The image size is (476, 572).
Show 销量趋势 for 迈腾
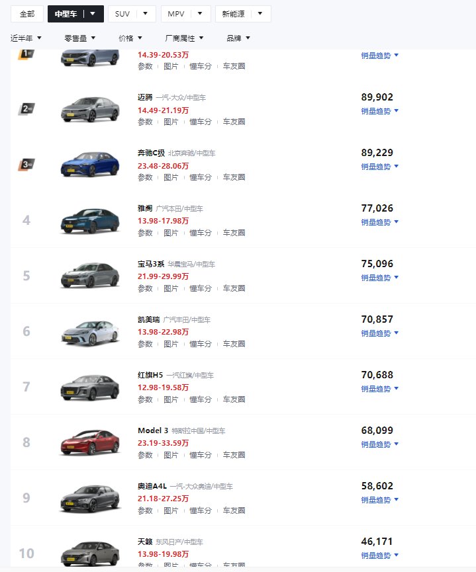pyautogui.click(x=379, y=111)
